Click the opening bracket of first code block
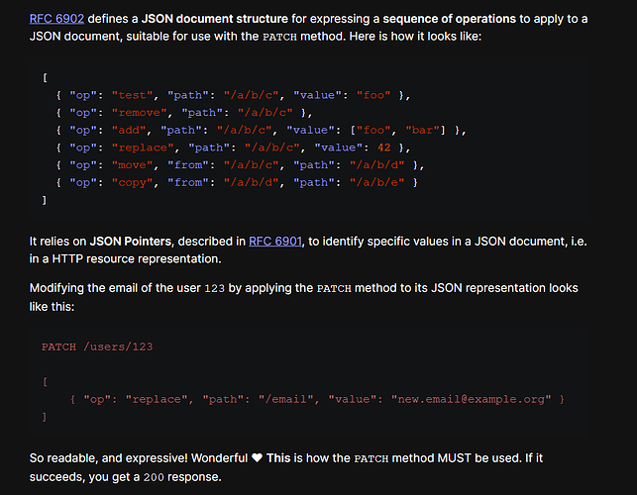 (x=44, y=77)
